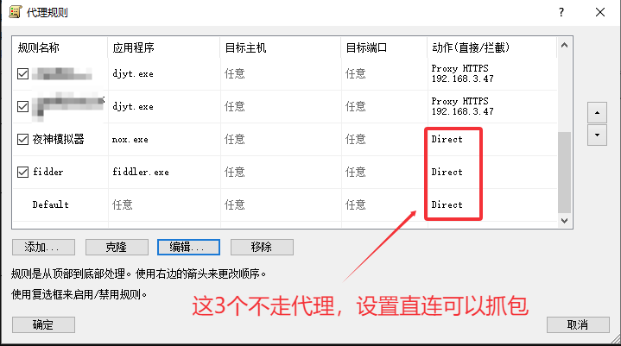Toggle checkbox for first djyt.exe rule
Viewport: 621px width, 346px height.
tap(23, 73)
